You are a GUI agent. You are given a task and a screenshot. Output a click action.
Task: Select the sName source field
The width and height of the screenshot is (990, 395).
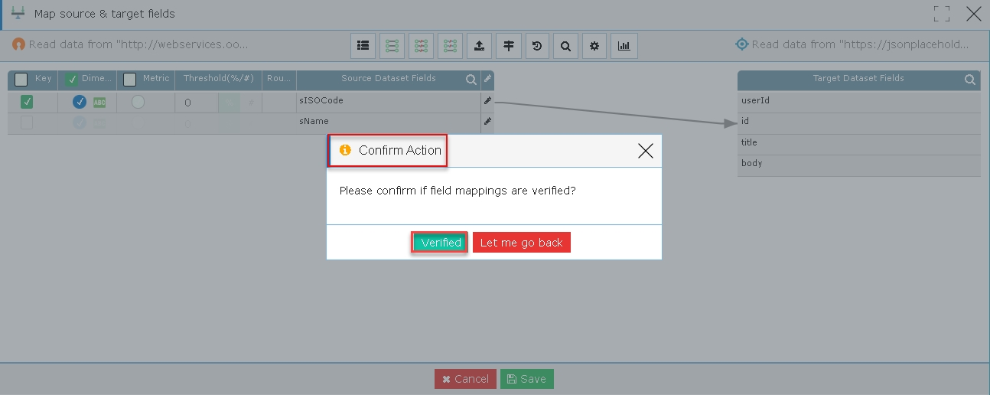click(x=388, y=121)
